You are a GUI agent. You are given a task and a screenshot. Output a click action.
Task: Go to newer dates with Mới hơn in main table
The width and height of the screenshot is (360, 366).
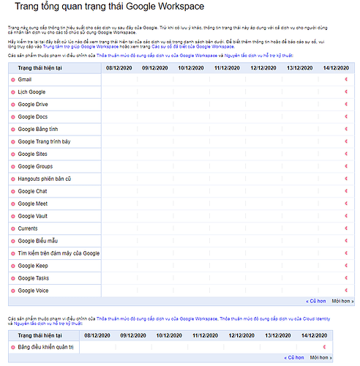[x=342, y=301]
